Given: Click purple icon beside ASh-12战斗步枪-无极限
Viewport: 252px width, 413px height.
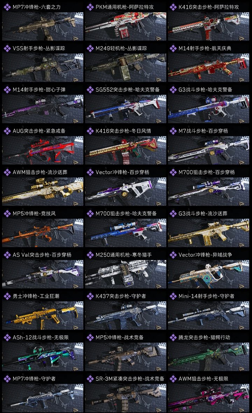Looking at the screenshot, I should coord(7,337).
